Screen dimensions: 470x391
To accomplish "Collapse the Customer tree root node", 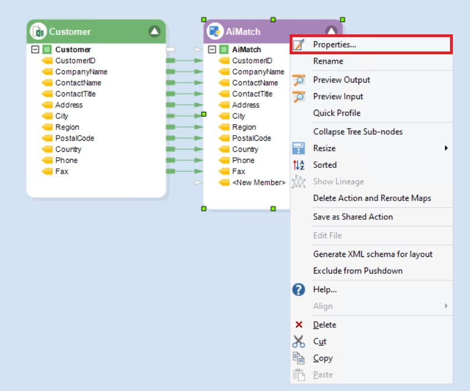I will (35, 50).
